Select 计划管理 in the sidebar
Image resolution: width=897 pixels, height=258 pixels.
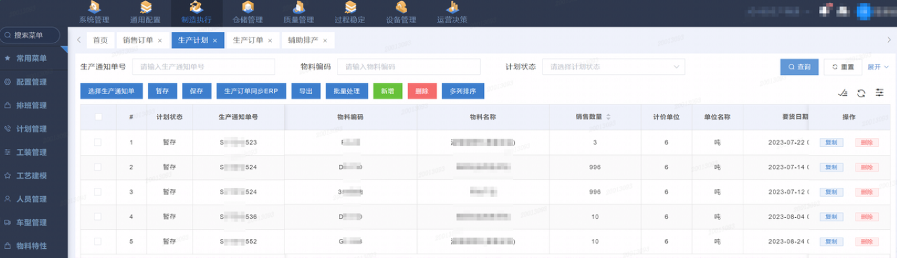tap(31, 129)
